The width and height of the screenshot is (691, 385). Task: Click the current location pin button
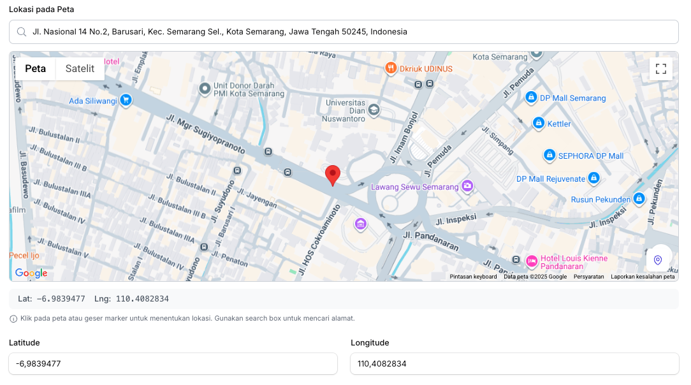[657, 260]
